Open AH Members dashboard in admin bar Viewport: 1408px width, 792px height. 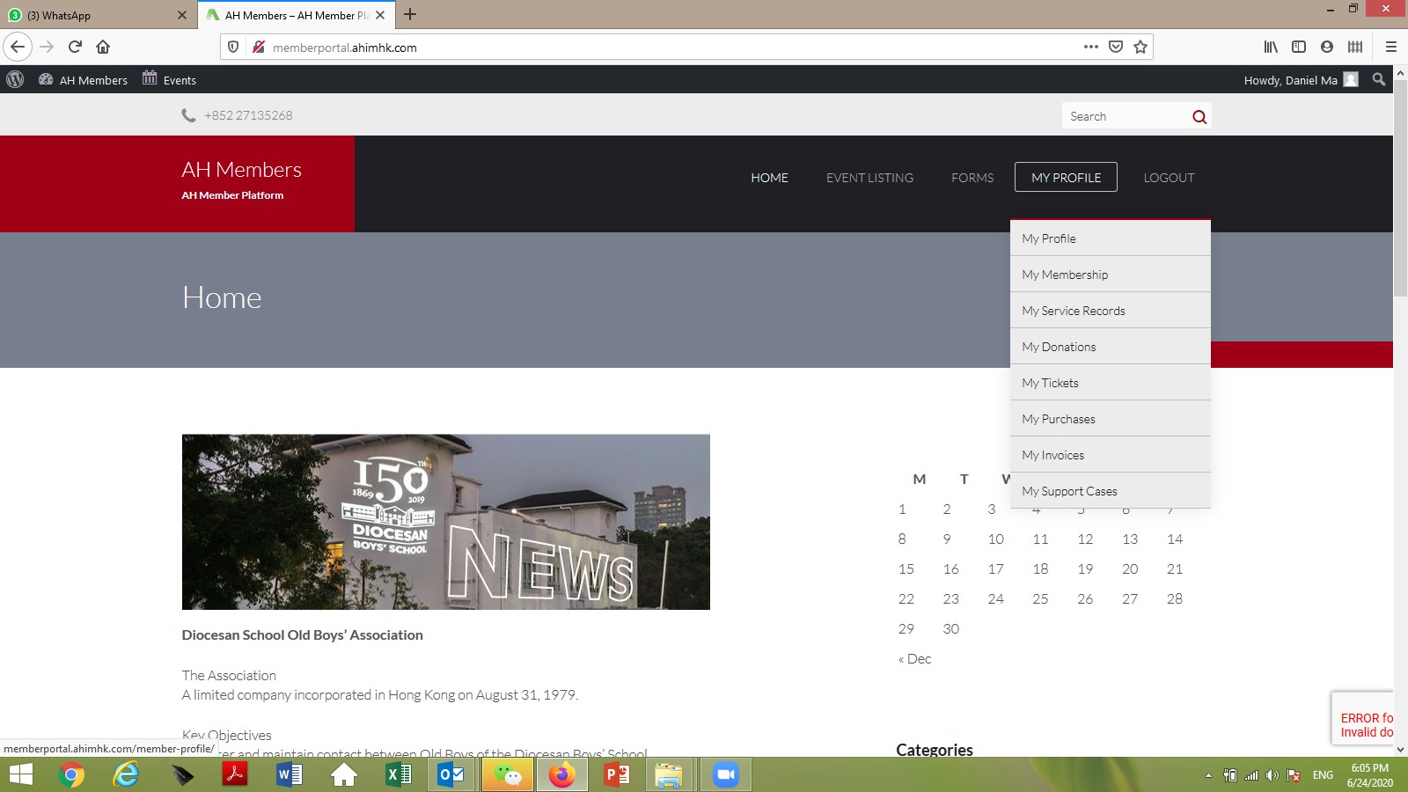tap(84, 79)
